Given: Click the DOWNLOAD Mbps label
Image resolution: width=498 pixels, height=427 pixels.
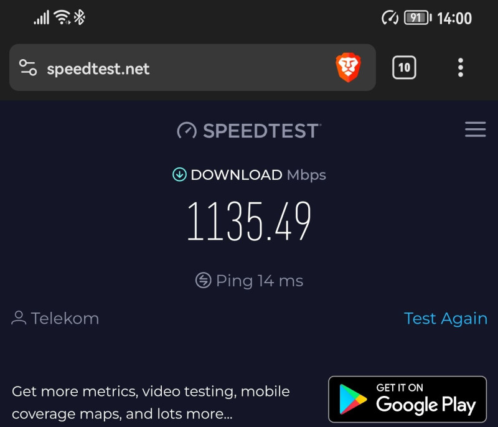Looking at the screenshot, I should pyautogui.click(x=258, y=175).
